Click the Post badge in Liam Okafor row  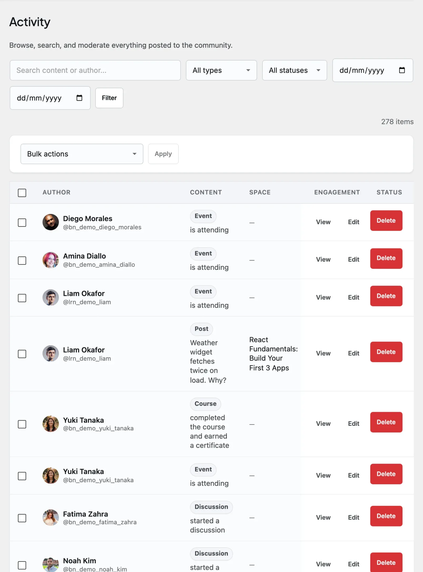tap(201, 329)
